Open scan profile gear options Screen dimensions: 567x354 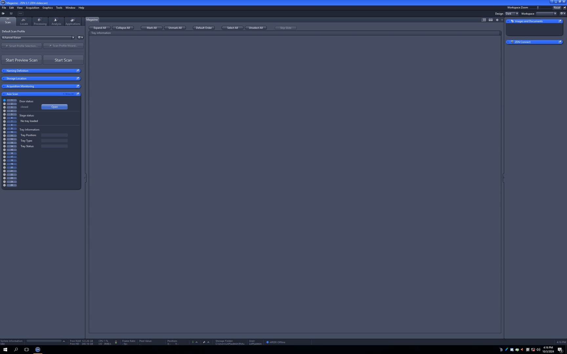click(x=80, y=37)
